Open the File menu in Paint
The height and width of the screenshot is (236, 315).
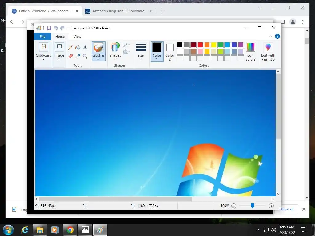coord(42,37)
